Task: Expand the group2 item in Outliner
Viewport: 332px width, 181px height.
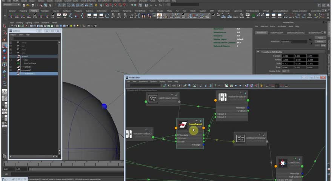Action: 11,57
